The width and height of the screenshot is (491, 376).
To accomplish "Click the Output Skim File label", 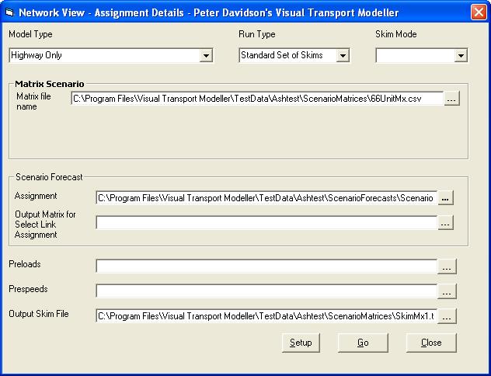I will (x=39, y=314).
